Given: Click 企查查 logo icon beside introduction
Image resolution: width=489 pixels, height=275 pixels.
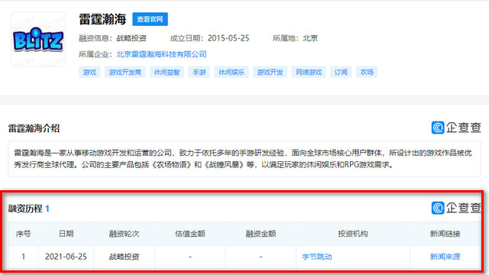Looking at the screenshot, I should 438,128.
